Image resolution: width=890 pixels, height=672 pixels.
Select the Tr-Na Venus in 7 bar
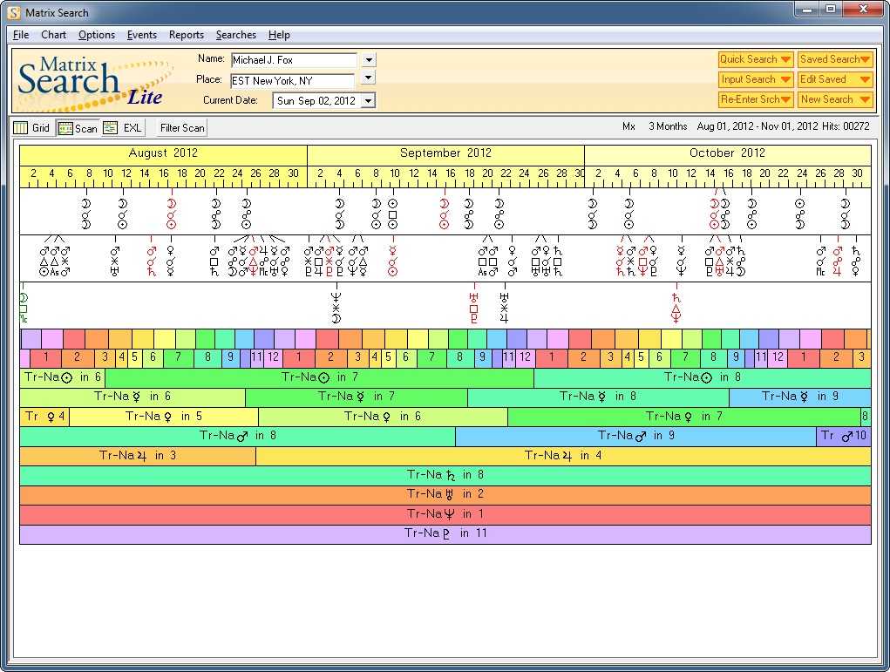[x=684, y=417]
